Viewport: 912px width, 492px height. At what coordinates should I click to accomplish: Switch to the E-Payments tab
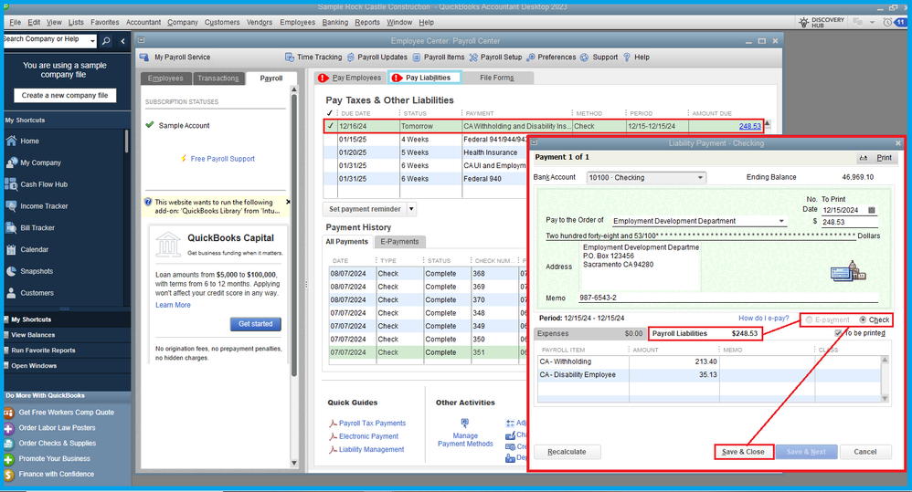coord(400,242)
